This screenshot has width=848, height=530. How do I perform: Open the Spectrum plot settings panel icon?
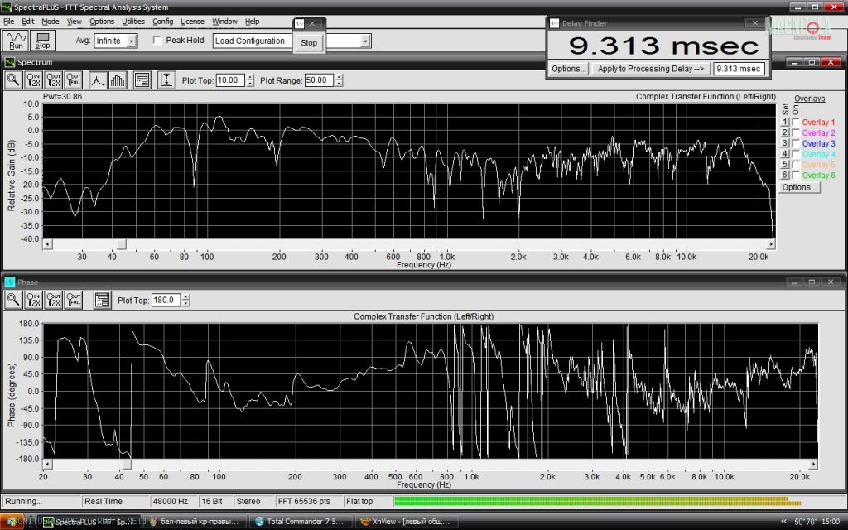[x=142, y=80]
